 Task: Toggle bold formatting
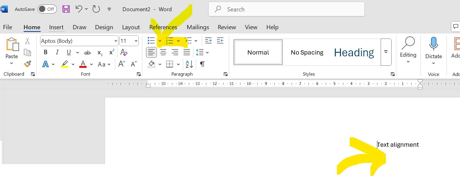click(x=45, y=52)
